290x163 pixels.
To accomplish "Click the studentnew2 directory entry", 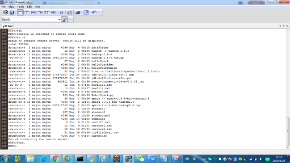I will [101, 116].
